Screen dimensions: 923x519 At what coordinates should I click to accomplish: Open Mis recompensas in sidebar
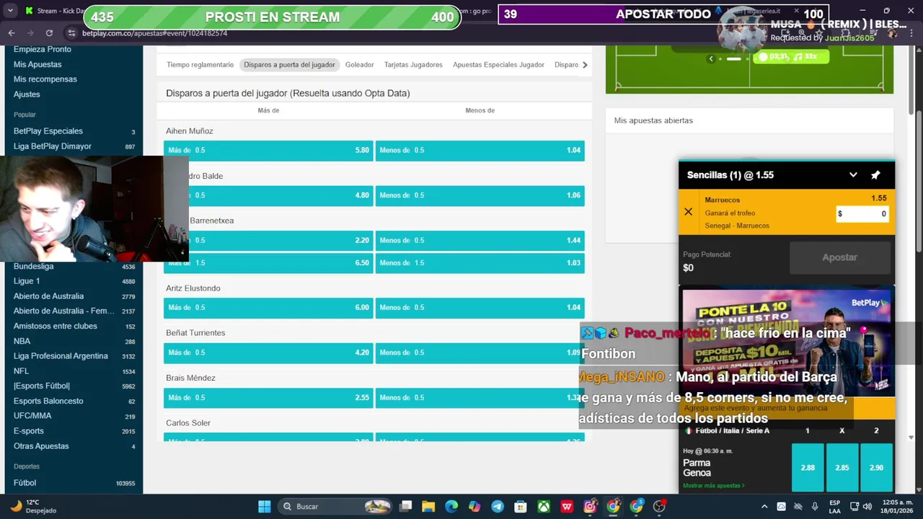pos(45,79)
